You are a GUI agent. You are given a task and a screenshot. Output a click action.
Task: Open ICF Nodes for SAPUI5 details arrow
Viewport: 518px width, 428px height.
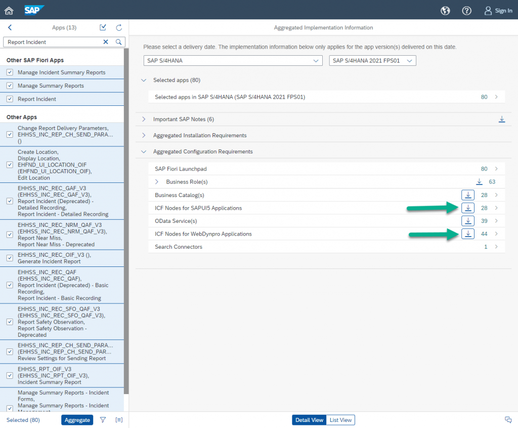tap(496, 208)
